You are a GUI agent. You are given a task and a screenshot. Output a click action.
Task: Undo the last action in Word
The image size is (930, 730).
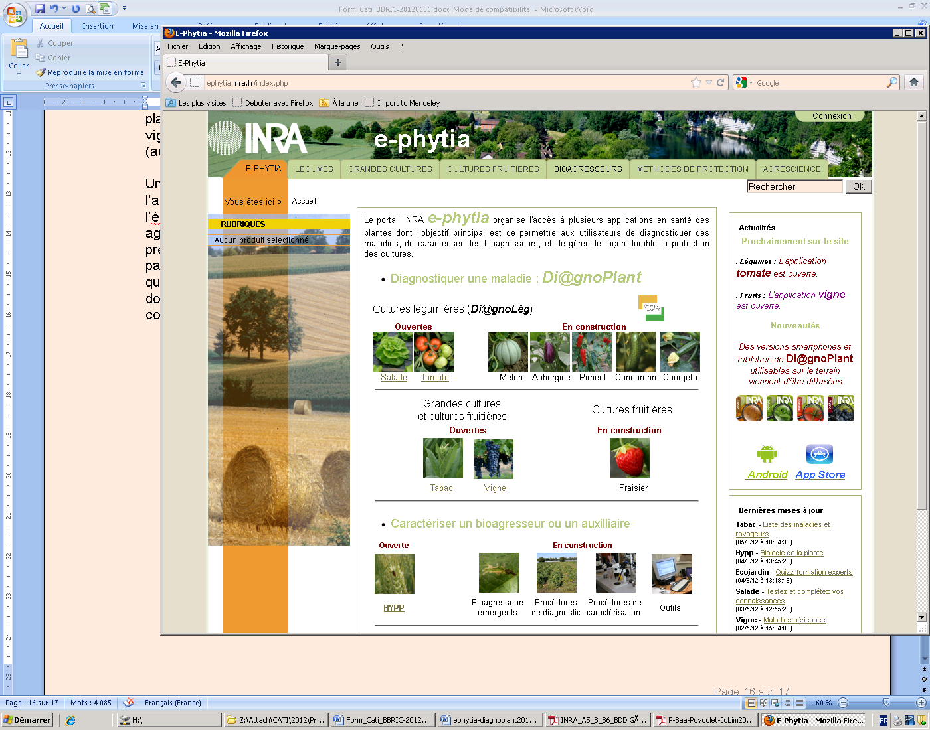click(x=54, y=9)
